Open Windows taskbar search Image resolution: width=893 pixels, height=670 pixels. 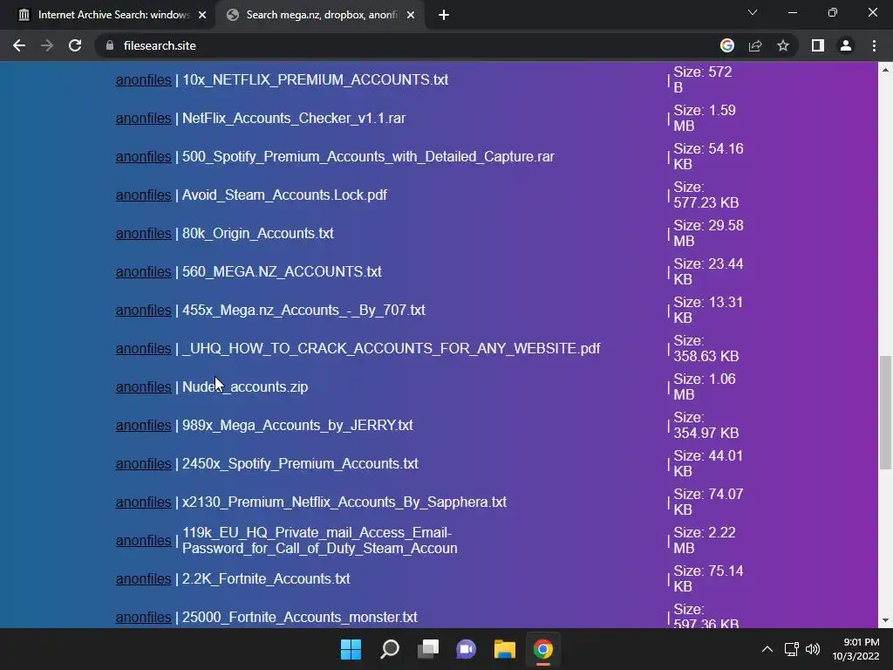click(x=390, y=649)
